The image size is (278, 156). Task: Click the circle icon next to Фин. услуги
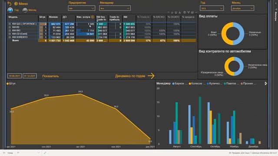93,17
